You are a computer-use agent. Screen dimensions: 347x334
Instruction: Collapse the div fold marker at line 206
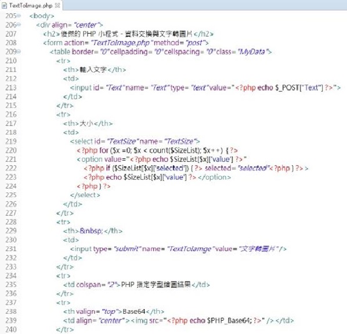(19, 24)
